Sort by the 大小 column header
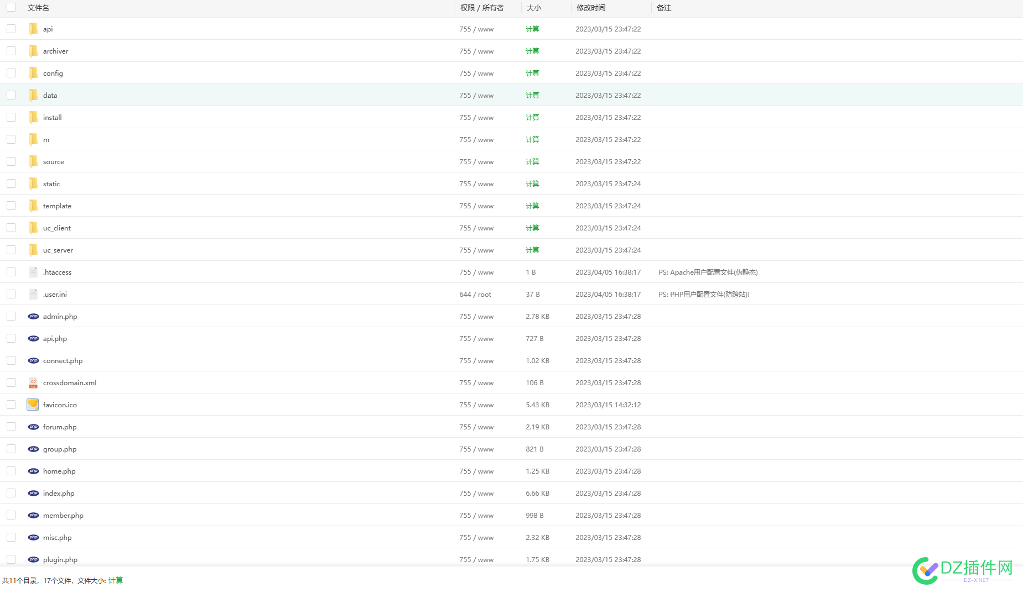 (x=534, y=8)
